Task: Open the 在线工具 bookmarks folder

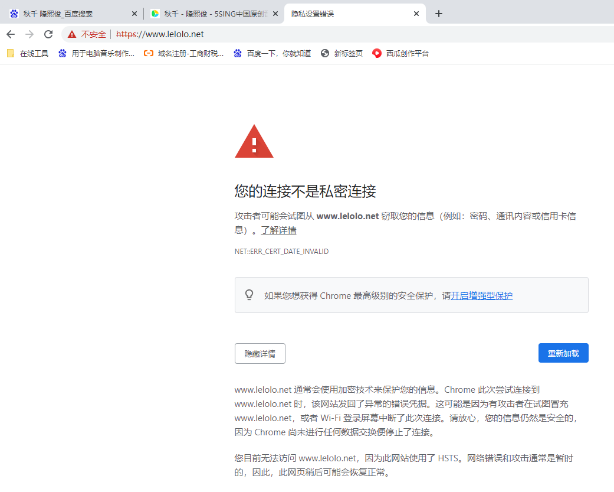Action: [28, 53]
